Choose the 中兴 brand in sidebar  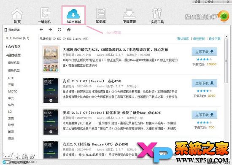(x=11, y=98)
